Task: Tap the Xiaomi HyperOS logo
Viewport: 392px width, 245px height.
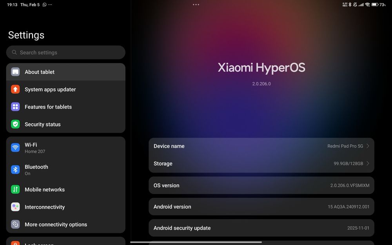Action: pyautogui.click(x=261, y=68)
